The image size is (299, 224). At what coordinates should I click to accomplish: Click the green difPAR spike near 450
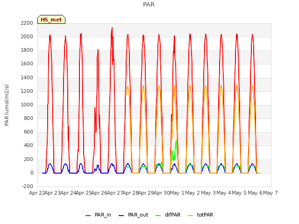click(x=176, y=141)
